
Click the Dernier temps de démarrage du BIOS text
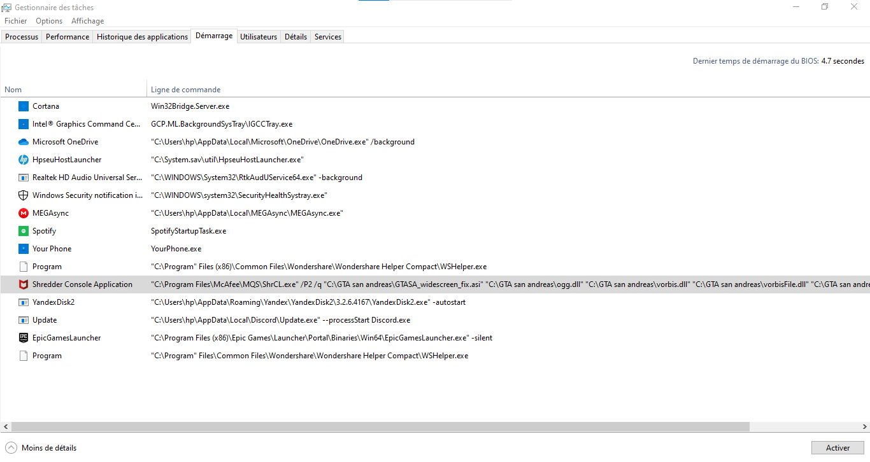(779, 61)
